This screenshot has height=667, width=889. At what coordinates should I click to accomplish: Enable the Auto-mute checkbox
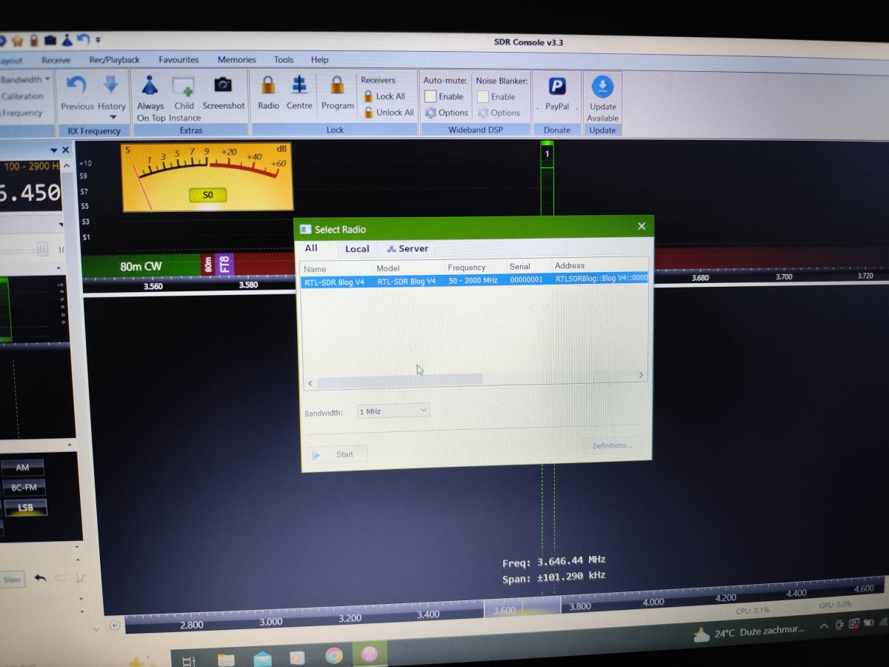pyautogui.click(x=430, y=96)
